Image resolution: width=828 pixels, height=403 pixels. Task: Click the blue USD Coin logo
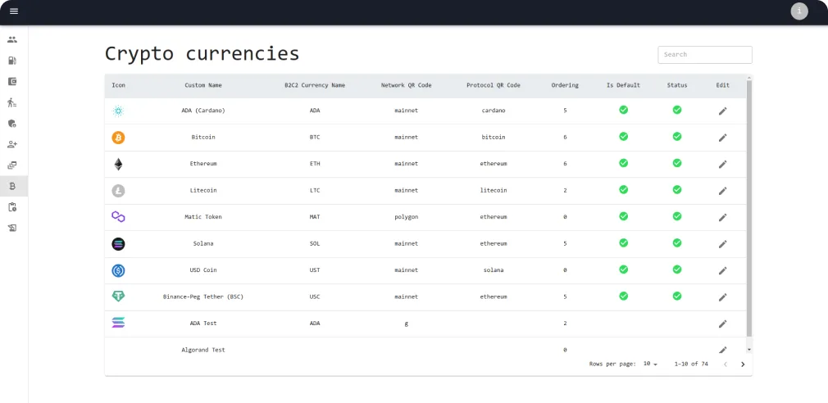coord(118,270)
